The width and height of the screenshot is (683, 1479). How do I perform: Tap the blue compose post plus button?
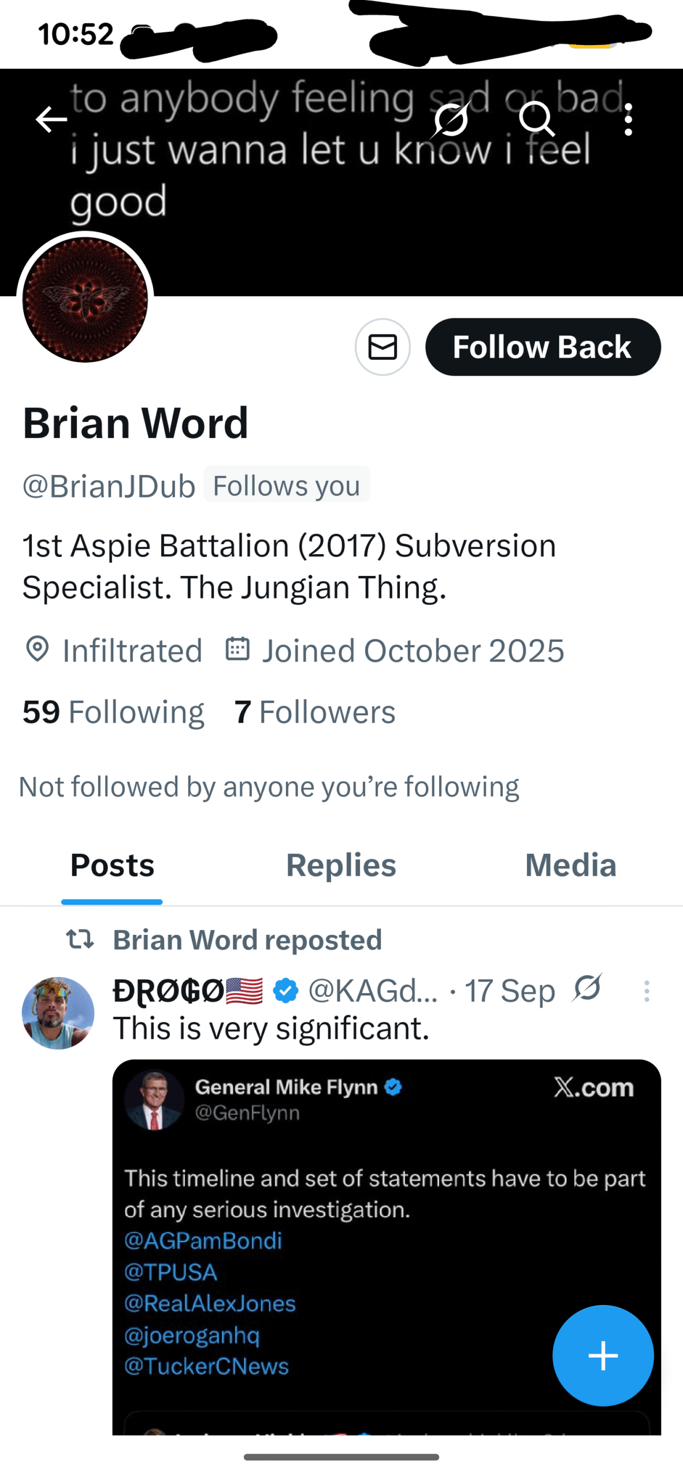(x=603, y=1355)
